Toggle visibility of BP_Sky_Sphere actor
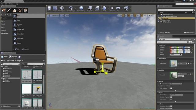This screenshot has height=110, width=196. pos(159,22)
